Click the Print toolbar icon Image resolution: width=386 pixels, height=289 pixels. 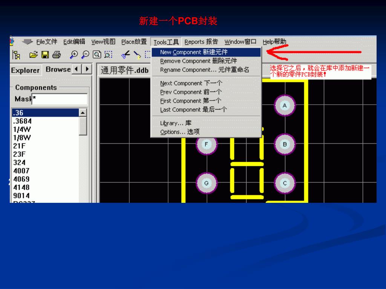click(x=57, y=55)
